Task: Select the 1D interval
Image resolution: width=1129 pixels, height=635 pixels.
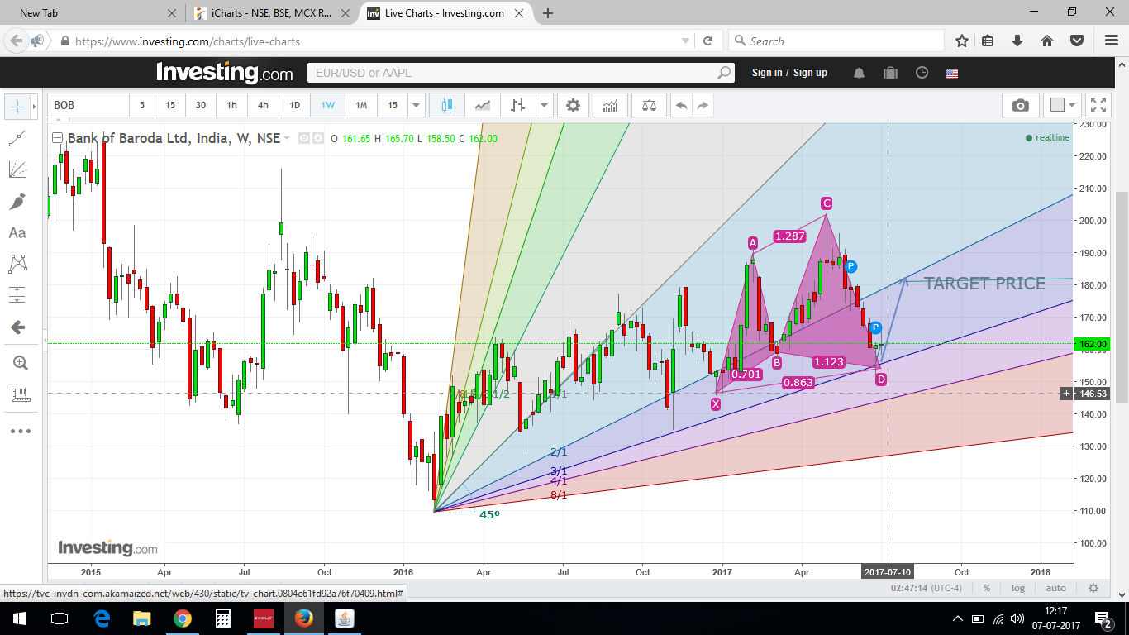Action: tap(295, 106)
